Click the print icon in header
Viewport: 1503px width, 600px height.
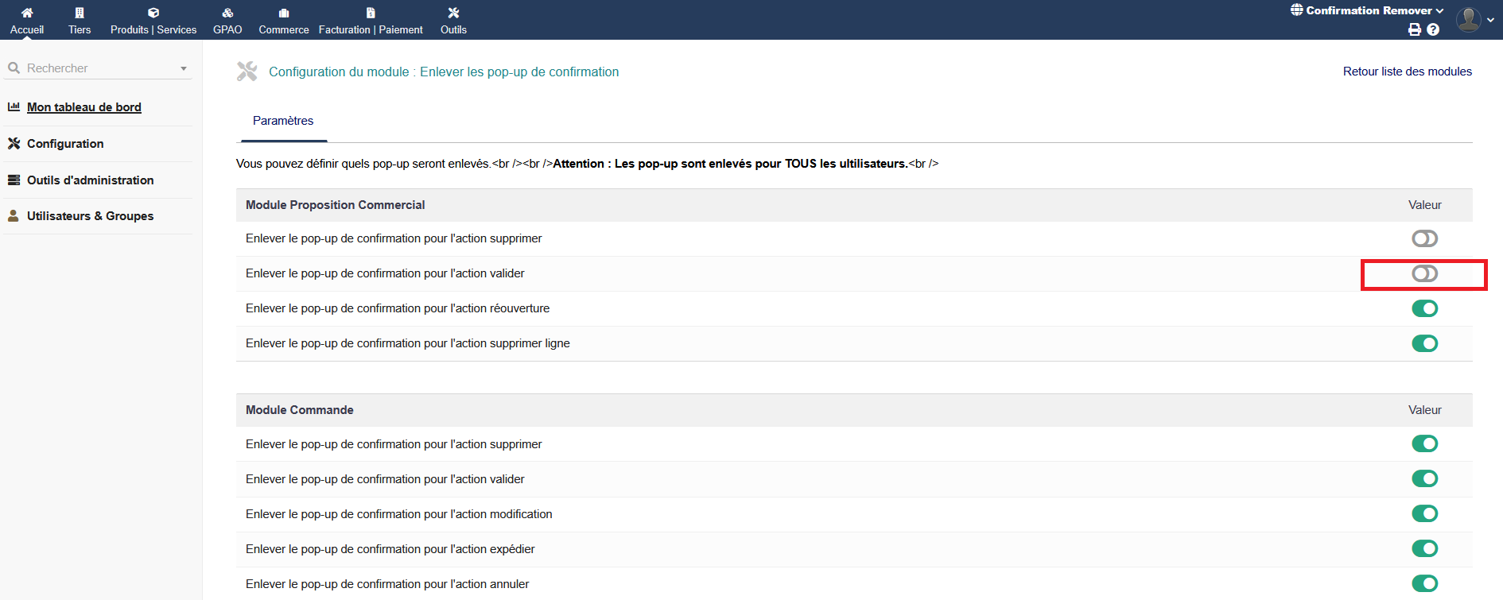1414,29
